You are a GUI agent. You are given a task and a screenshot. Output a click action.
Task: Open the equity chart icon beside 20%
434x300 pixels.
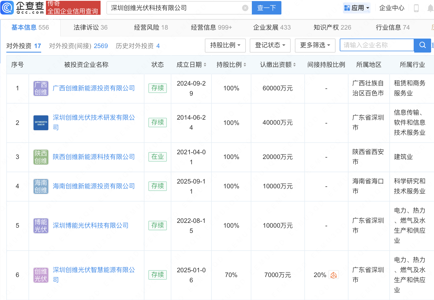click(333, 275)
